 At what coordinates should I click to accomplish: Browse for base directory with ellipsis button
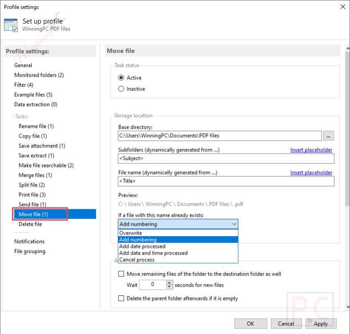328,136
